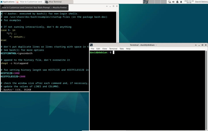Click the network connection tray icon
This screenshot has width=208, height=131.
tap(169, 2)
